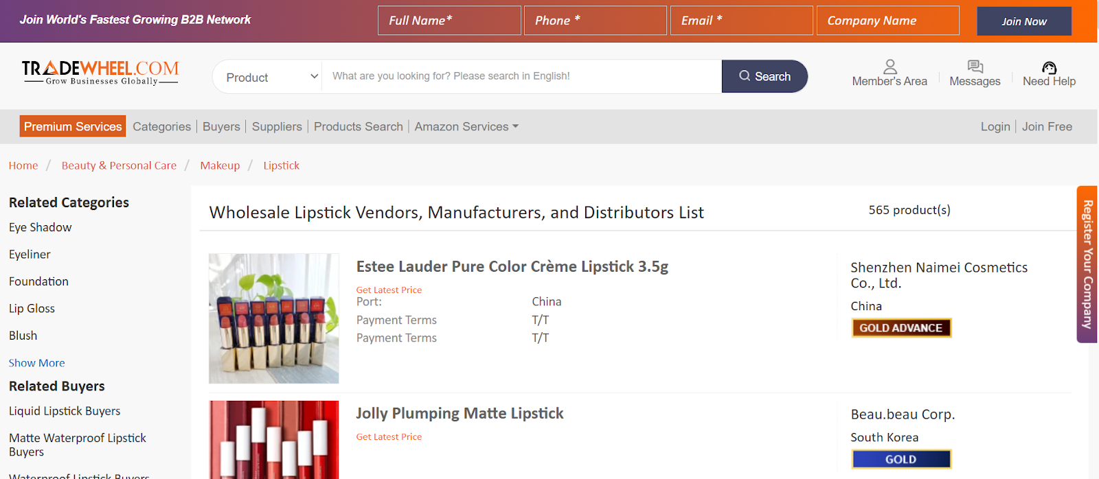Open the Suppliers navigation item
Image resolution: width=1099 pixels, height=479 pixels.
tap(277, 127)
